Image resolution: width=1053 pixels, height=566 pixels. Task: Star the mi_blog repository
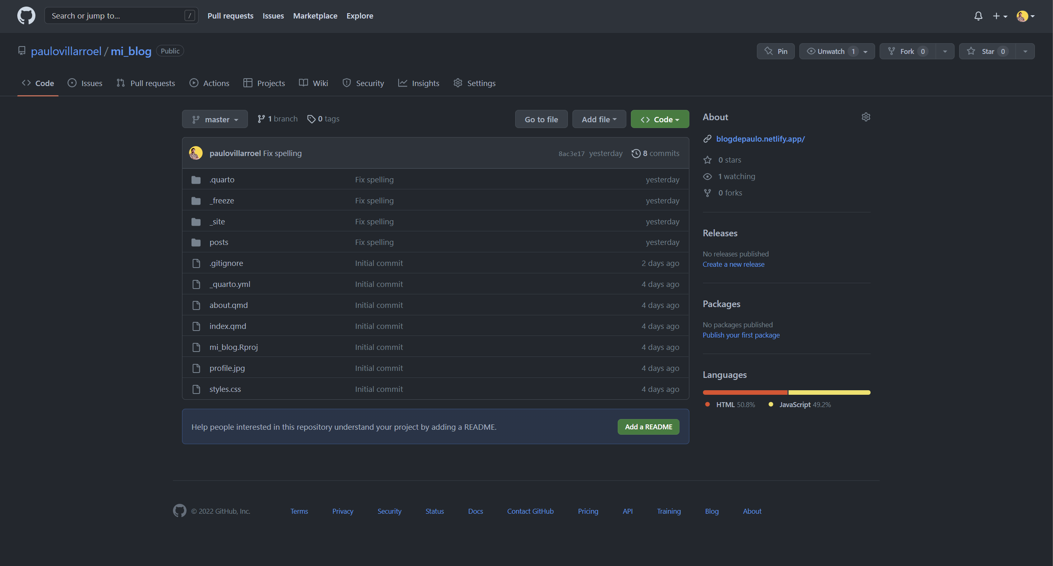pos(987,51)
